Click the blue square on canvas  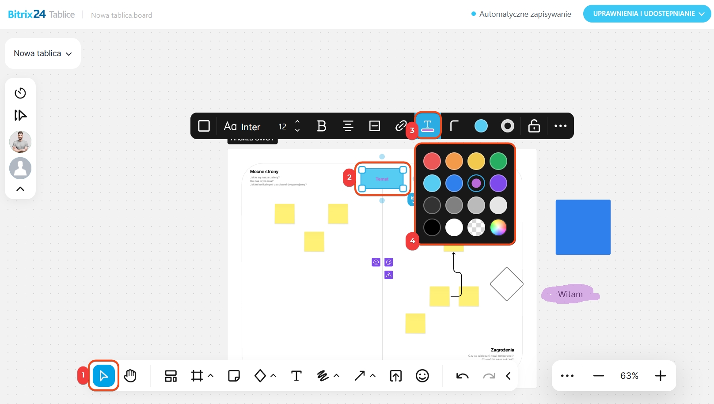(583, 227)
